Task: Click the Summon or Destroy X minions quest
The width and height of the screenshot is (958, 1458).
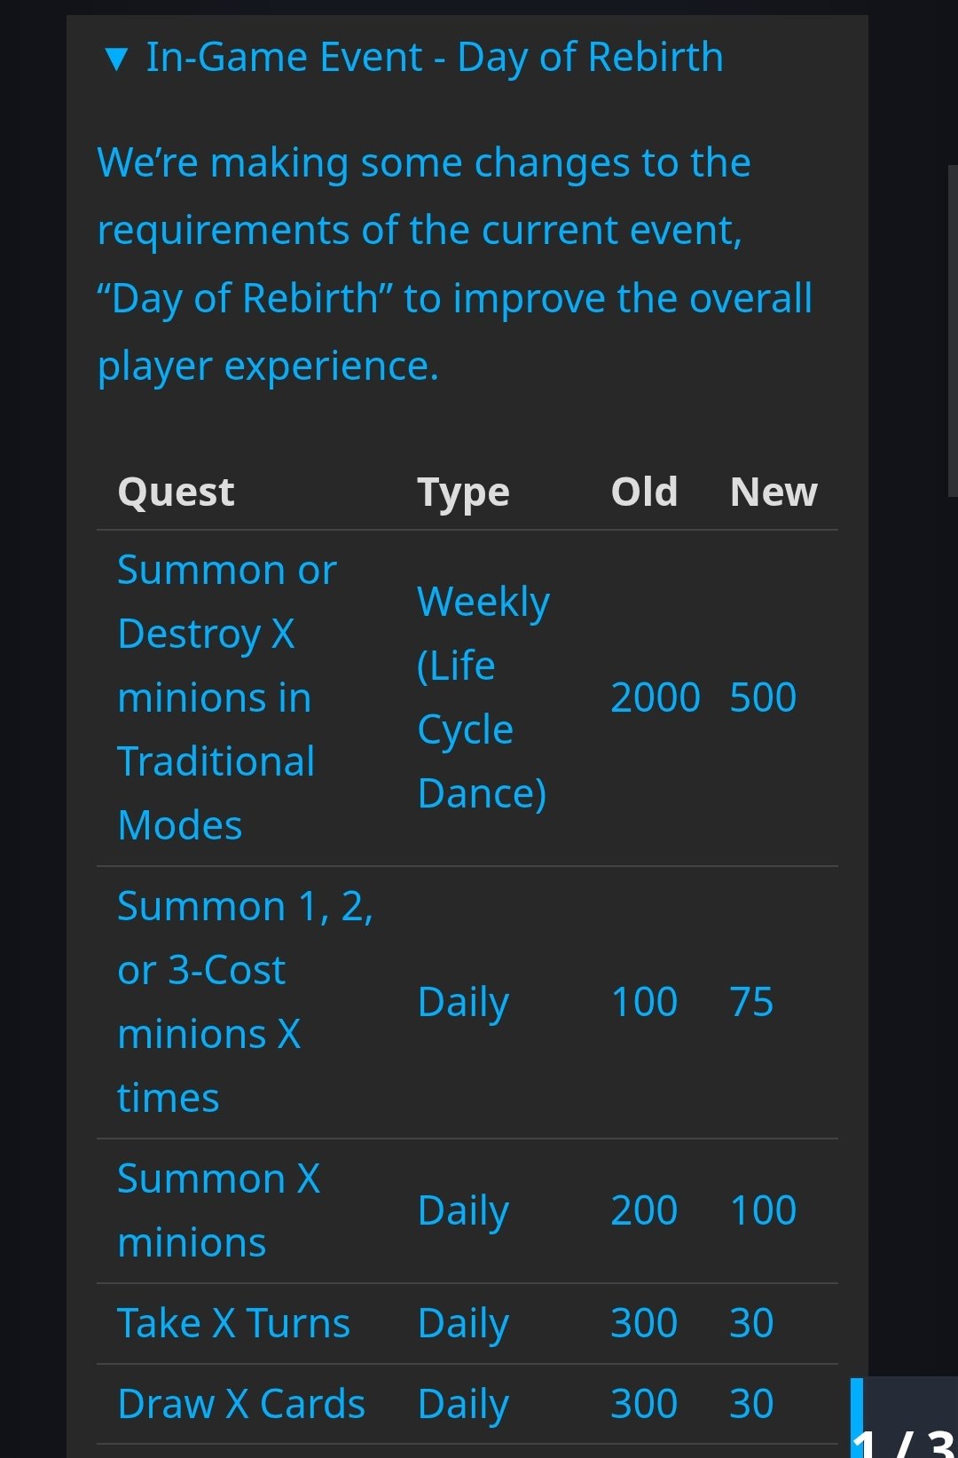Action: tap(227, 697)
